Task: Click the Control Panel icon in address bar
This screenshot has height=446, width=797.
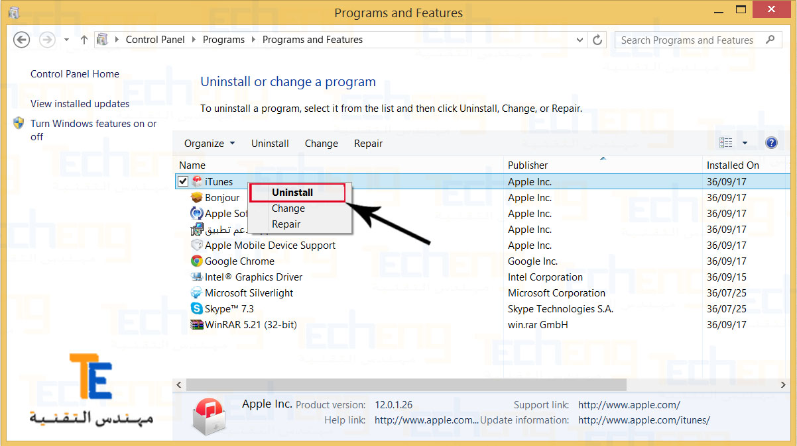Action: [x=102, y=40]
